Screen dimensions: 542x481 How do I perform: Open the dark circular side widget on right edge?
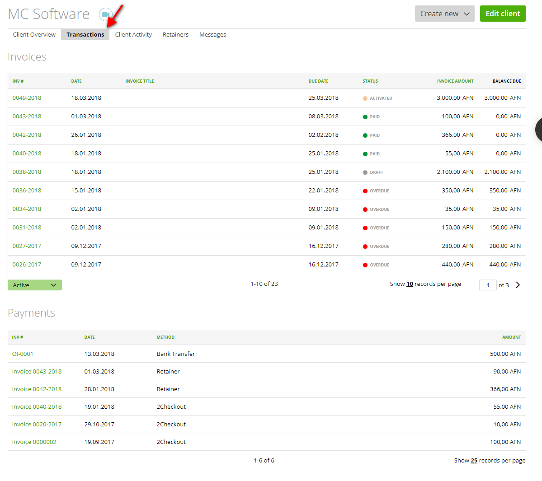(x=539, y=130)
